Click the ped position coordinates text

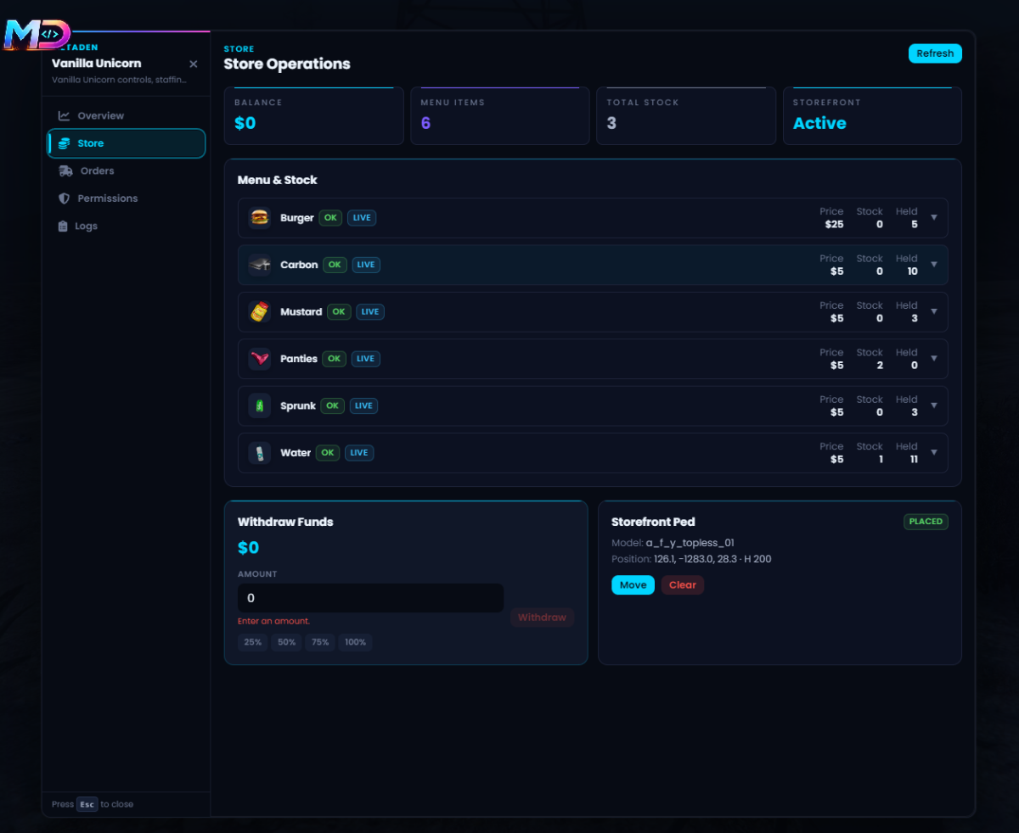(712, 559)
